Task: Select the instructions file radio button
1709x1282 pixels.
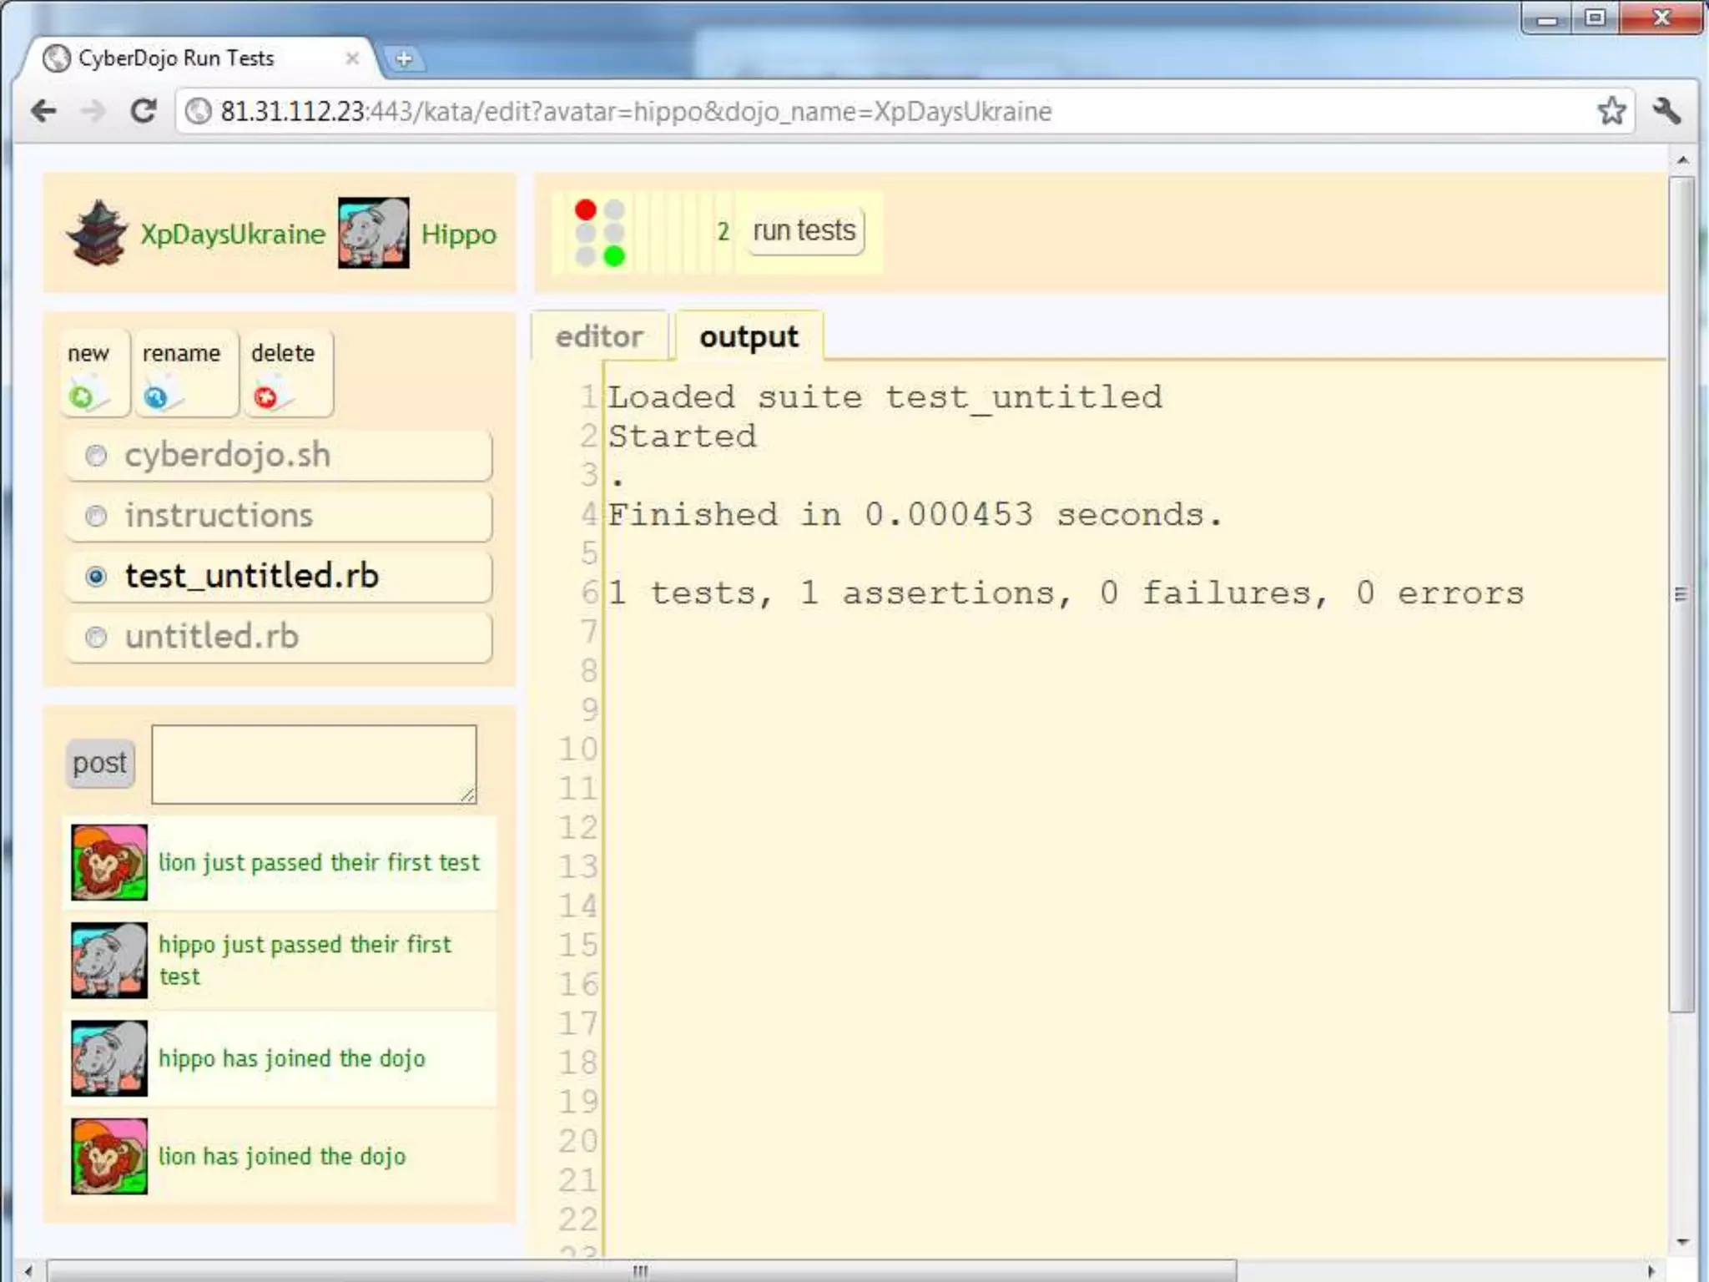Action: (x=97, y=517)
